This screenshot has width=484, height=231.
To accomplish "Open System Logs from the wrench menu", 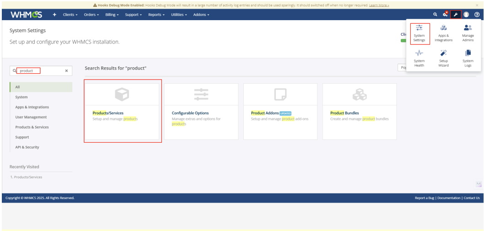I will coord(468,59).
